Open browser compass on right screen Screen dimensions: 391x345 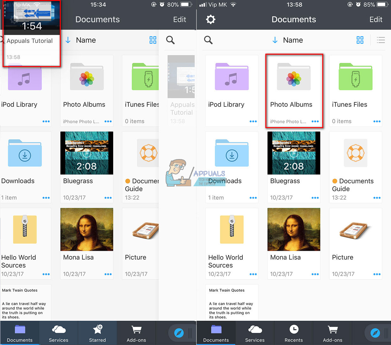375,333
